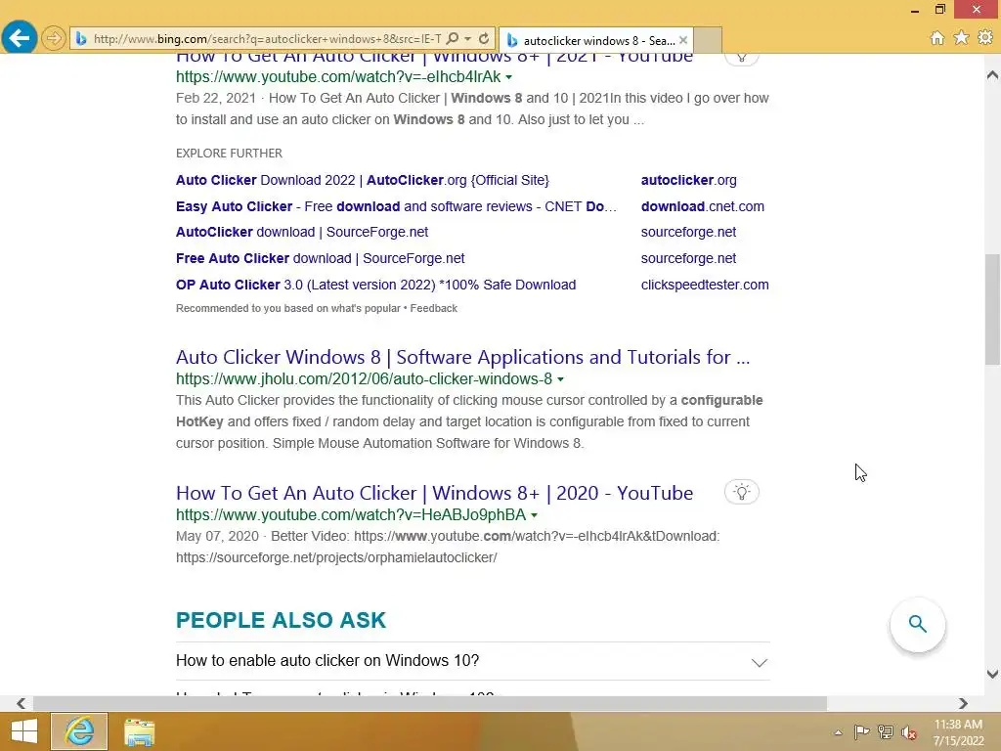Open dropdown arrow next to jholu.com URL
Viewport: 1001px width, 751px height.
click(560, 379)
